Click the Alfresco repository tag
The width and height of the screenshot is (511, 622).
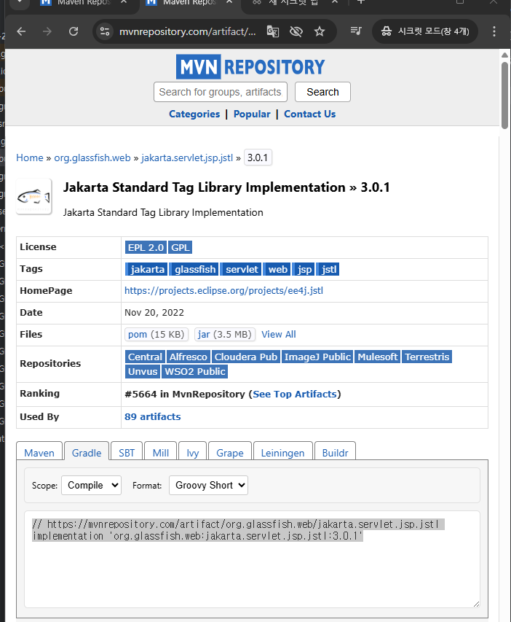point(188,357)
